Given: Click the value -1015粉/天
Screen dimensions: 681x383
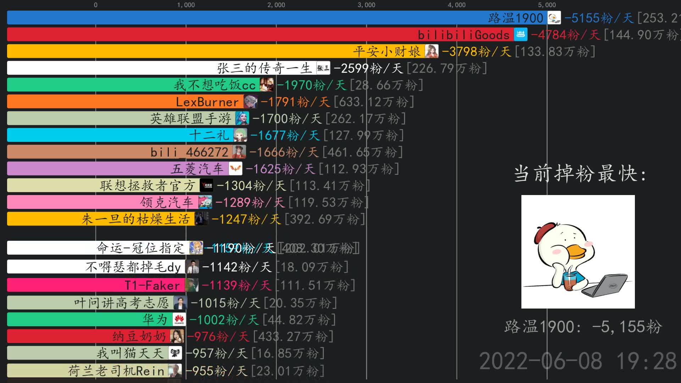Looking at the screenshot, I should [225, 303].
